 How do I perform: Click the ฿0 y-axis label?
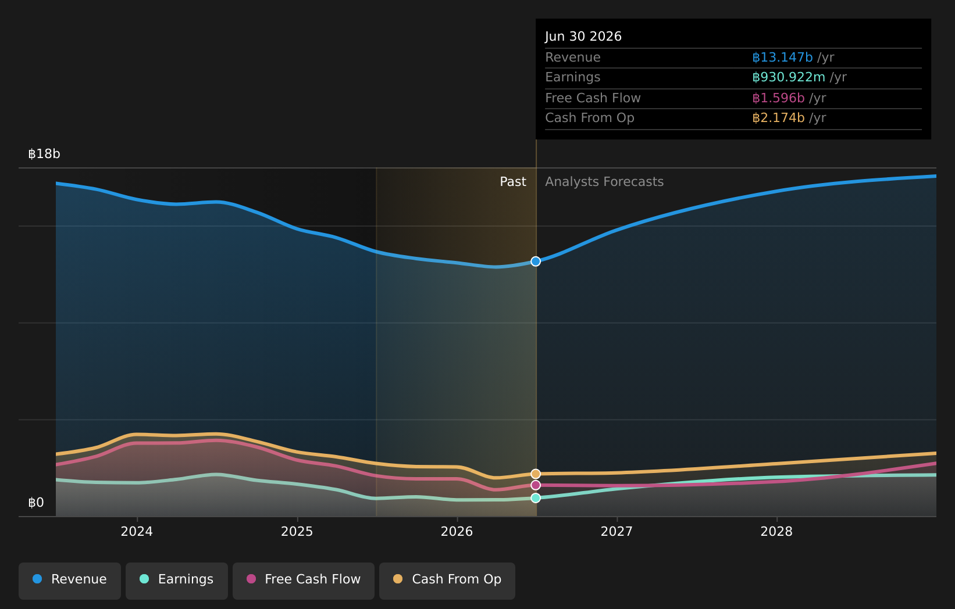36,503
